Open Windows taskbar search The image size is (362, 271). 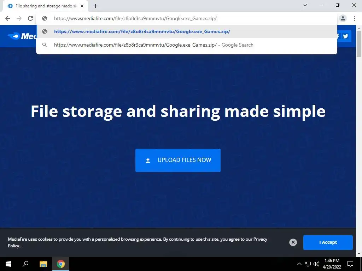25,264
